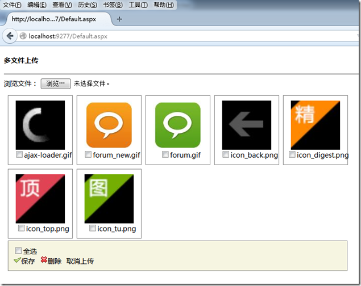Open the icon_tu.png thumbnail
The image size is (361, 286).
tap(109, 199)
